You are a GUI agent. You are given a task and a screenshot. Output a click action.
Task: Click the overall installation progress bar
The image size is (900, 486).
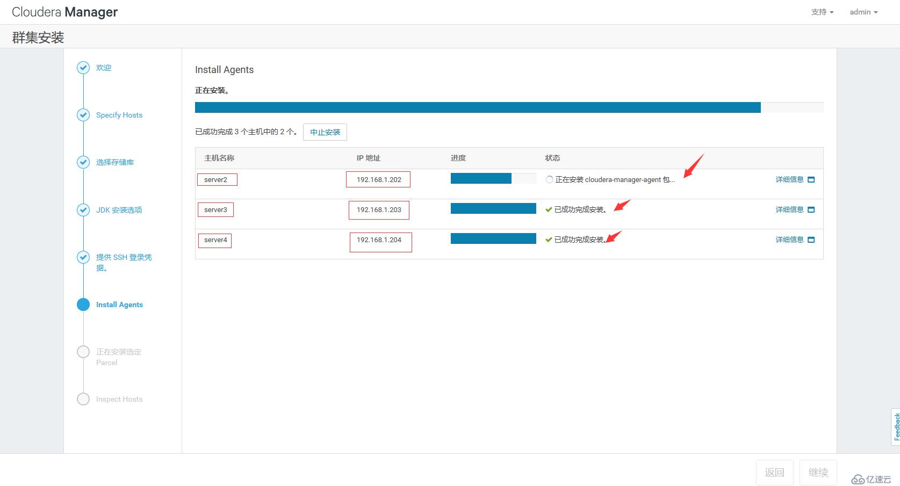point(509,107)
